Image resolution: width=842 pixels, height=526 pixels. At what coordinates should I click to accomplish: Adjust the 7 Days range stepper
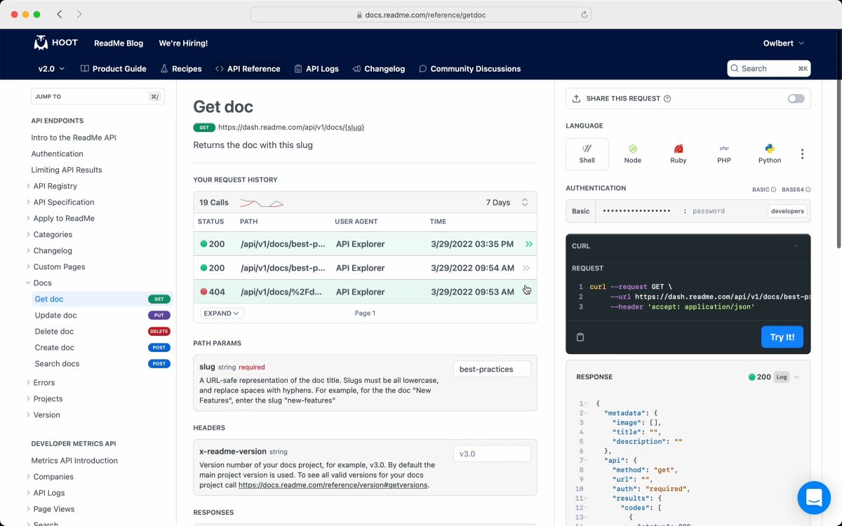(526, 202)
